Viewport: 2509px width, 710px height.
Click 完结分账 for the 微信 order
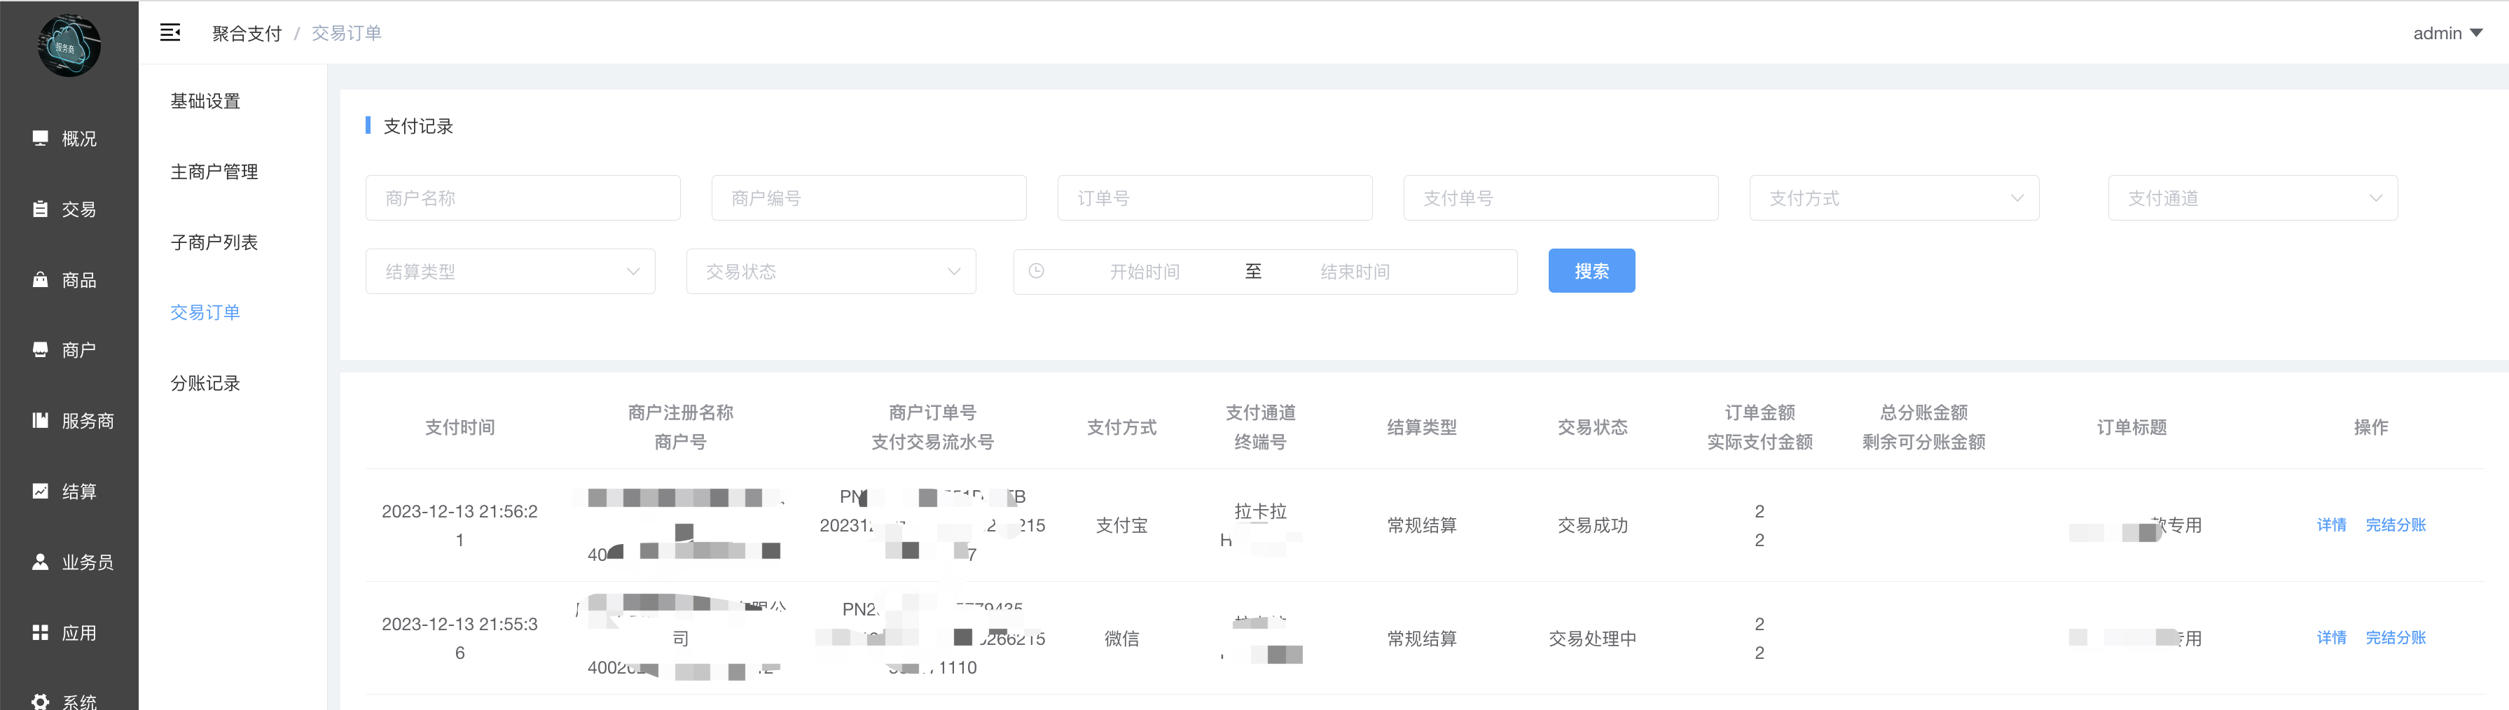pyautogui.click(x=2395, y=638)
